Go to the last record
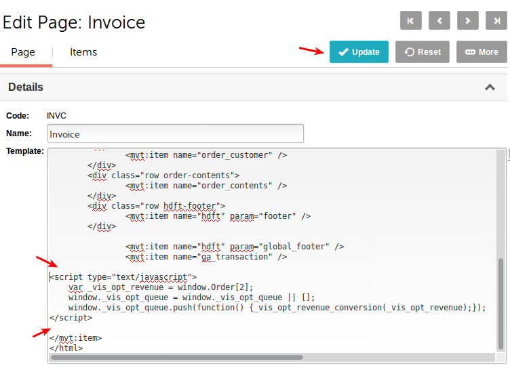This screenshot has width=510, height=370. coord(496,20)
